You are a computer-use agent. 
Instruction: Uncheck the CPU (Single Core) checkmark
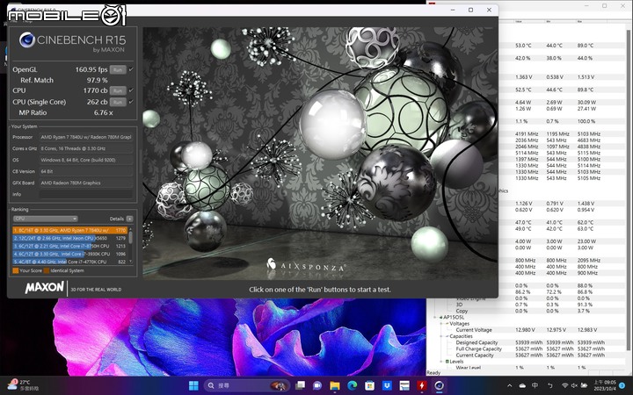[x=131, y=102]
